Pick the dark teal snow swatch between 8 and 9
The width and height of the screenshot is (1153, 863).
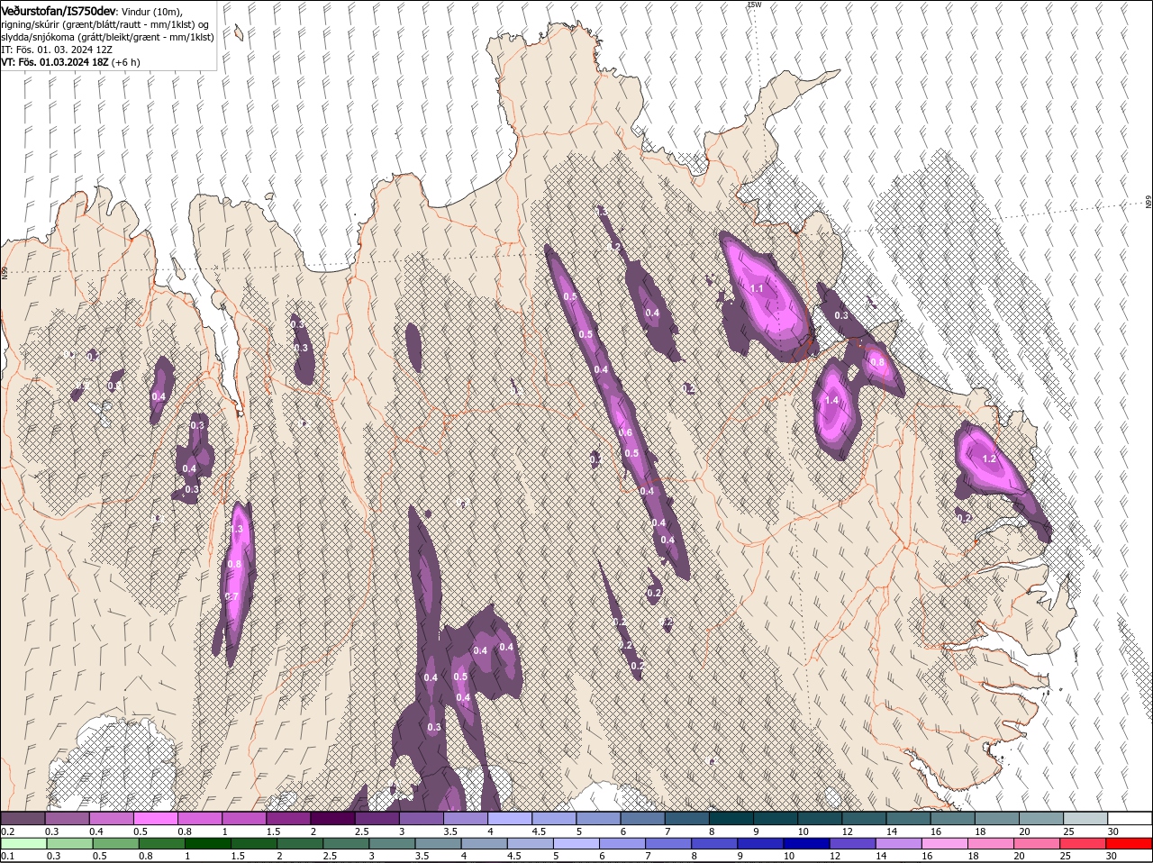731,818
